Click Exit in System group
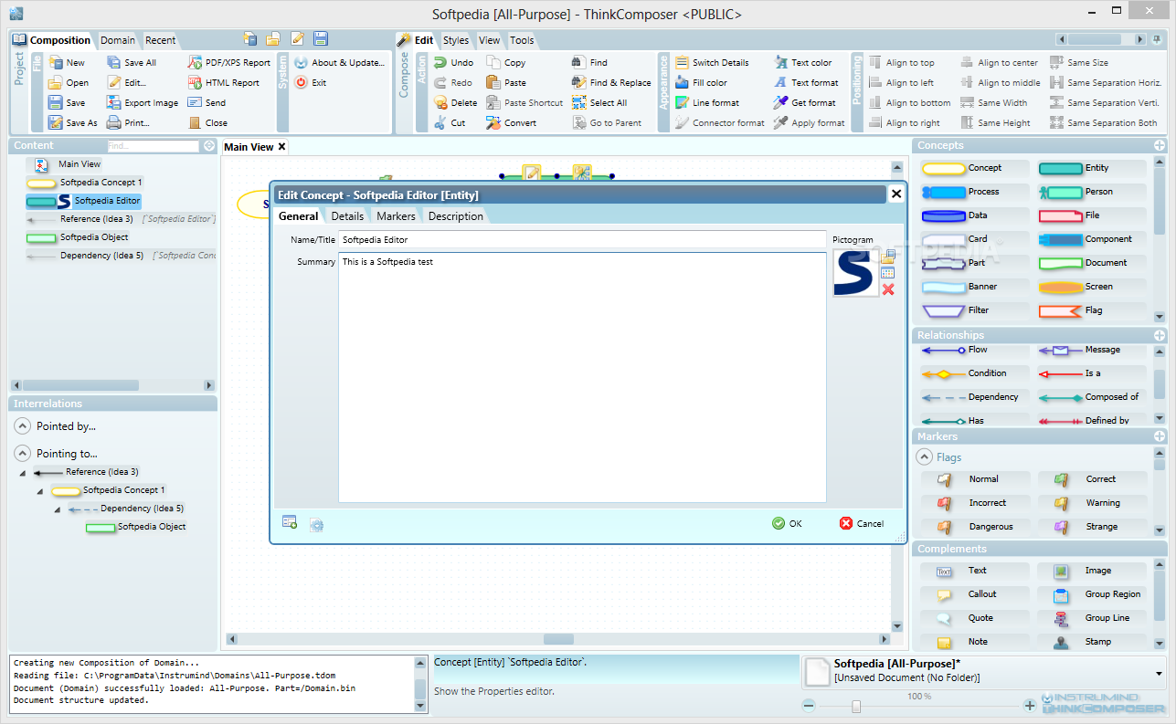 click(x=310, y=83)
